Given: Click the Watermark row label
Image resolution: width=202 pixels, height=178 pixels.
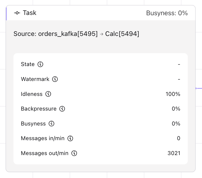Looking at the screenshot, I should (35, 79).
